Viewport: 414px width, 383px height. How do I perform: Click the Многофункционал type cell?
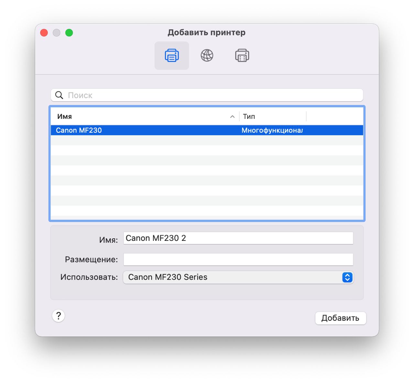point(272,130)
